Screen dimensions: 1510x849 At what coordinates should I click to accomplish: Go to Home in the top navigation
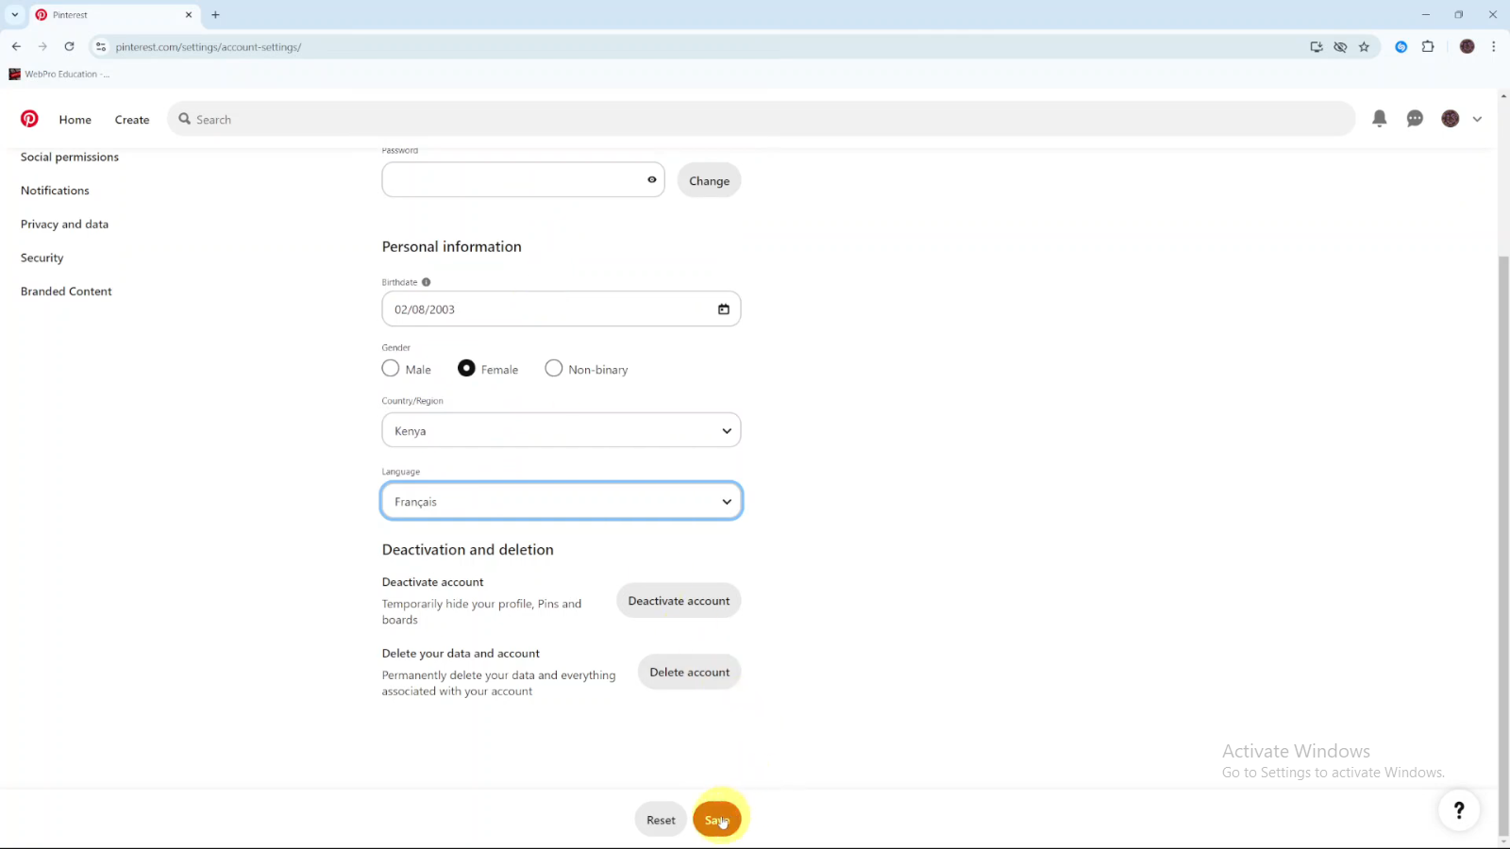pyautogui.click(x=75, y=120)
